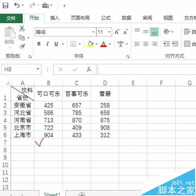Click the Undo arrow icon
196x196 pixels.
coord(17,5)
